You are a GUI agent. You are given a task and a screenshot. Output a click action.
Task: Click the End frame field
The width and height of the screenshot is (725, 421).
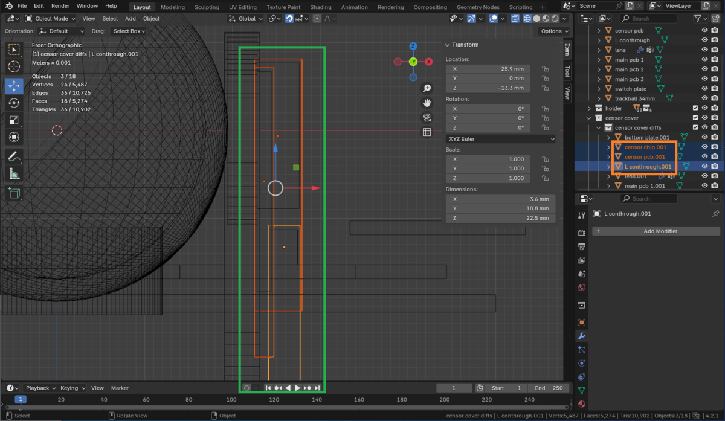pyautogui.click(x=547, y=388)
